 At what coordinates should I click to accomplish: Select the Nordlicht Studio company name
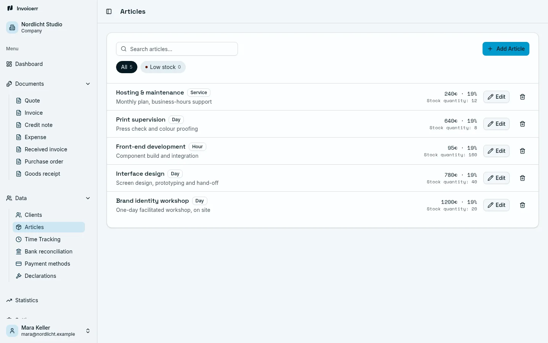(42, 24)
